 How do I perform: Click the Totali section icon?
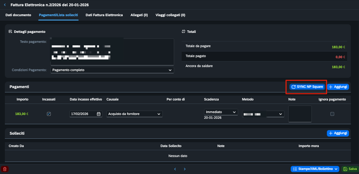click(184, 32)
